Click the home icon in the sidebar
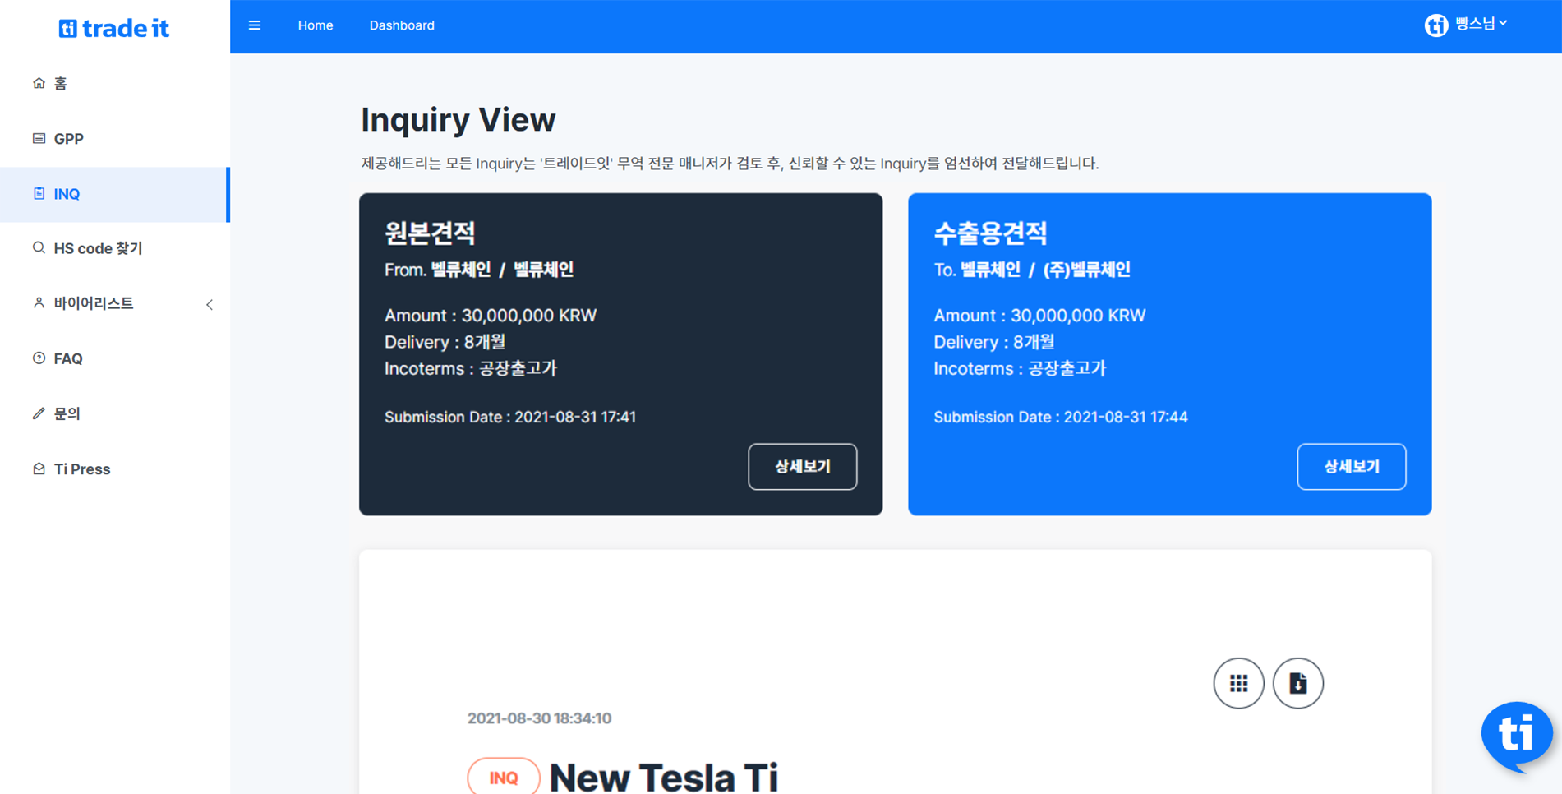This screenshot has width=1562, height=794. pos(39,83)
